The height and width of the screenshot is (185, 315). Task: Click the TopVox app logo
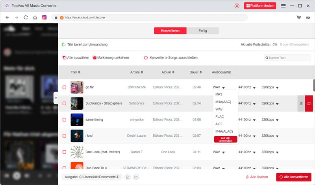pos(7,6)
